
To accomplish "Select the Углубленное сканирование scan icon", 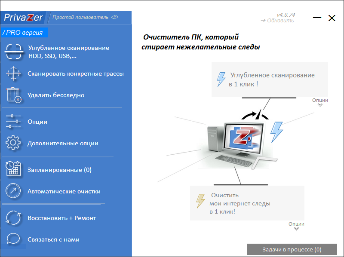I will [x=13, y=52].
